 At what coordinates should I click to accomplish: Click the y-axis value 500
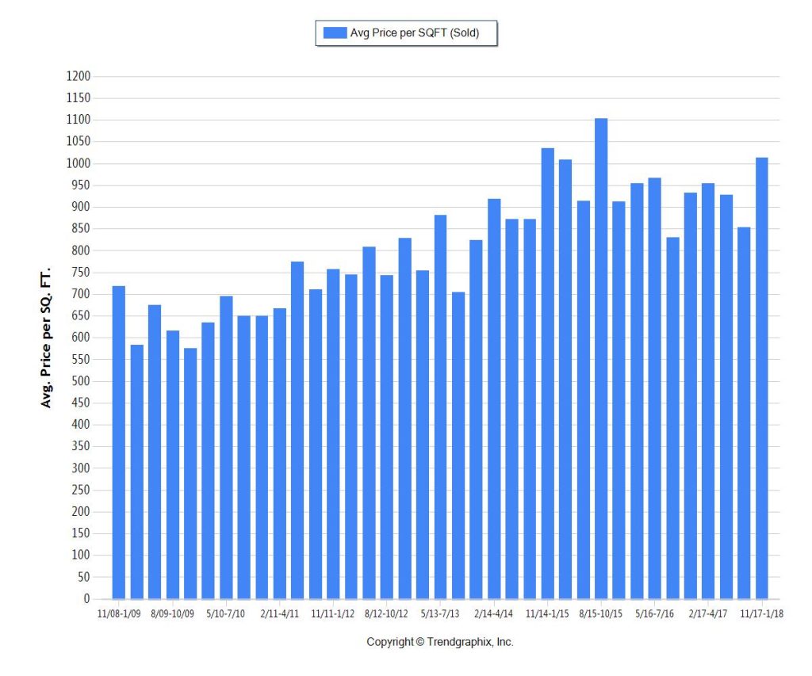(x=81, y=381)
